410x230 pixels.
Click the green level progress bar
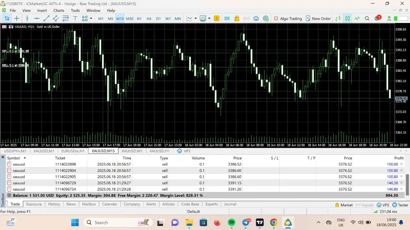(401, 18)
